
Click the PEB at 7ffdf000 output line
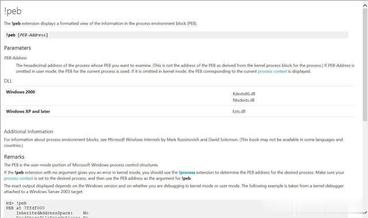point(25,208)
